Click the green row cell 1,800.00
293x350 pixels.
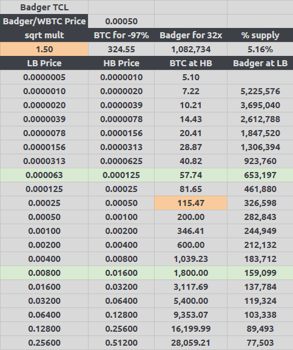click(190, 273)
